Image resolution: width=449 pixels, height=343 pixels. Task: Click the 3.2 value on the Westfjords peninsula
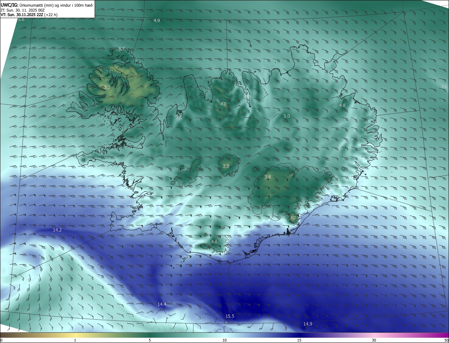107,87
